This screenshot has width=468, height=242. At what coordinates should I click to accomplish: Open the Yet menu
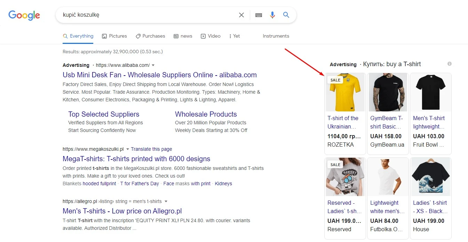234,36
